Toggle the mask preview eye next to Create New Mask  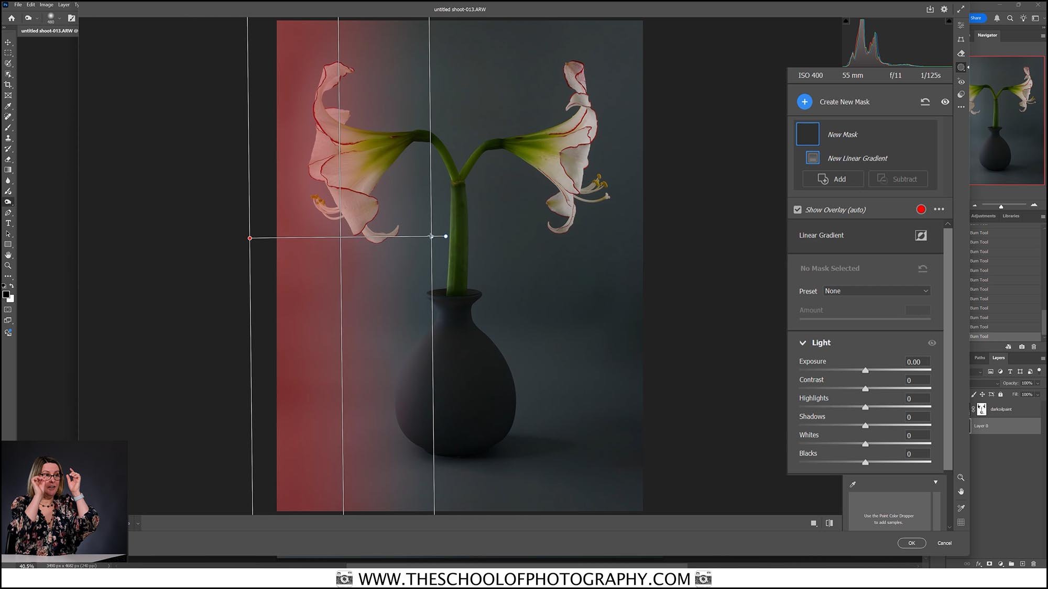pyautogui.click(x=945, y=102)
